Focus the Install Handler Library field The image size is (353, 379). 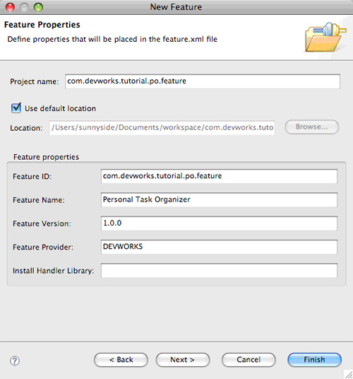219,271
